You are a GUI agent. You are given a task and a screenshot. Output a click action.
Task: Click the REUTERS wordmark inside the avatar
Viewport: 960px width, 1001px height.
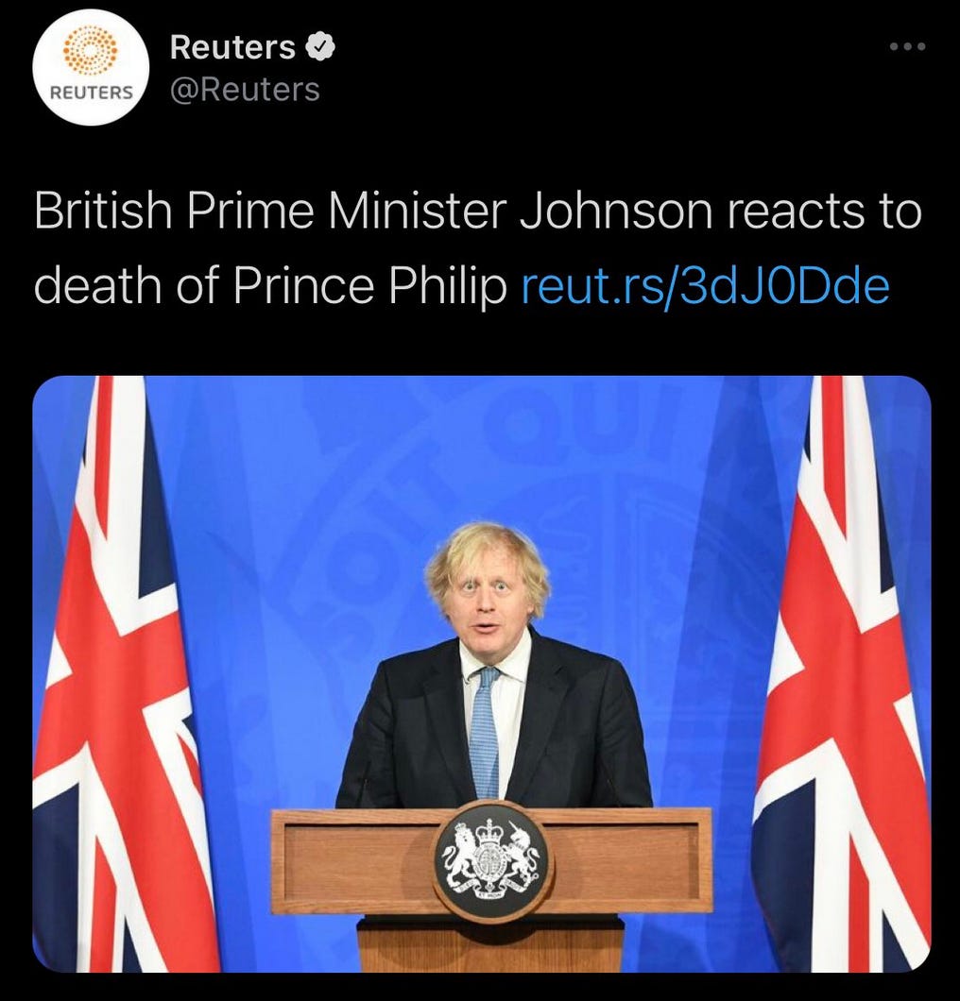point(92,93)
